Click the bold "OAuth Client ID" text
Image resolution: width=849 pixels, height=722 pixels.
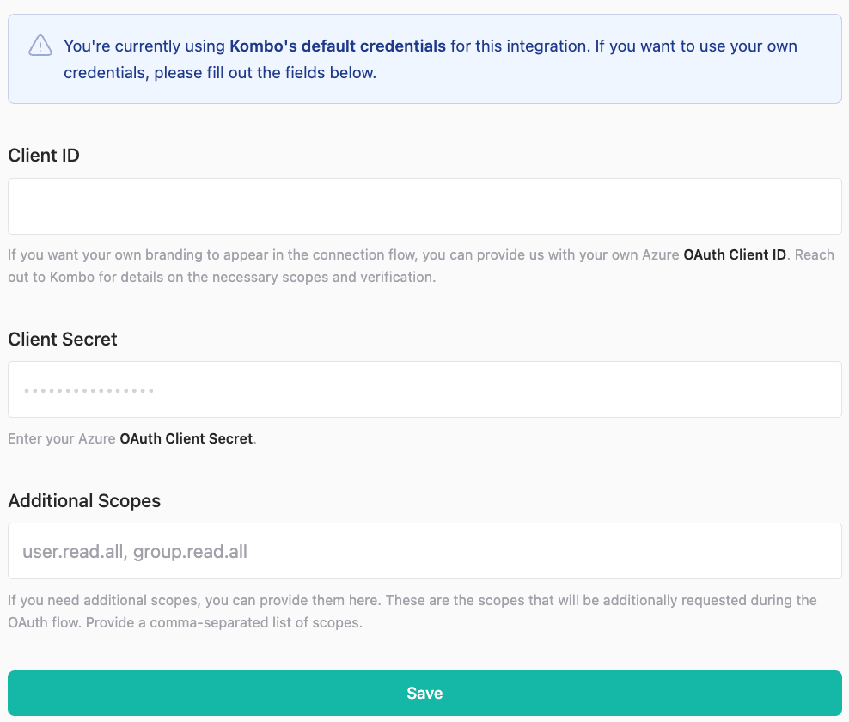click(735, 255)
